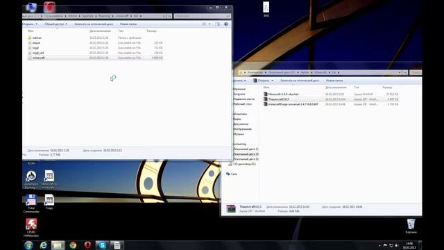This screenshot has height=250, width=444.
Task: Click the Admin segment in the address bar
Action: tap(72, 16)
